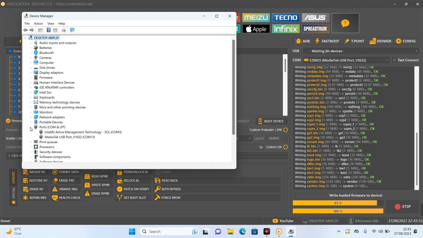Click the red STOP button
This screenshot has height=238, width=423.
coord(403,207)
